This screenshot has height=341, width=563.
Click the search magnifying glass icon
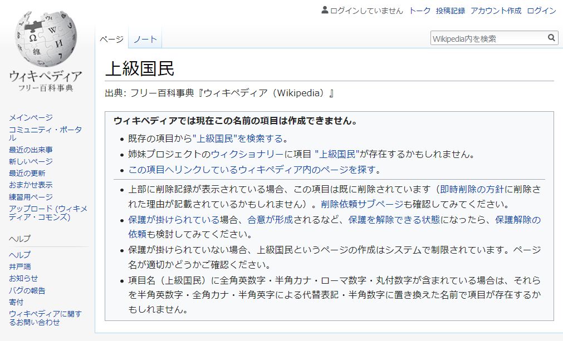(551, 38)
